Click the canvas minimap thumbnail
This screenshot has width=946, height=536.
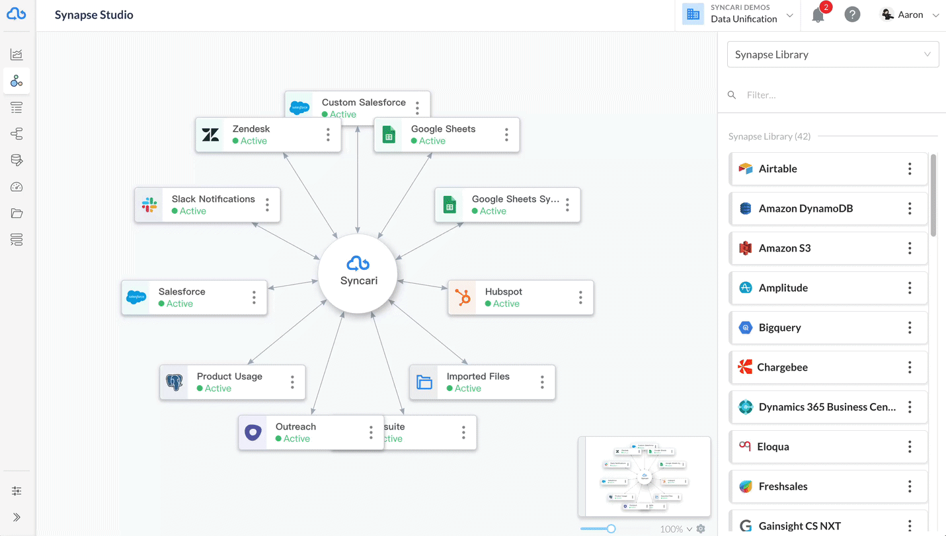645,476
